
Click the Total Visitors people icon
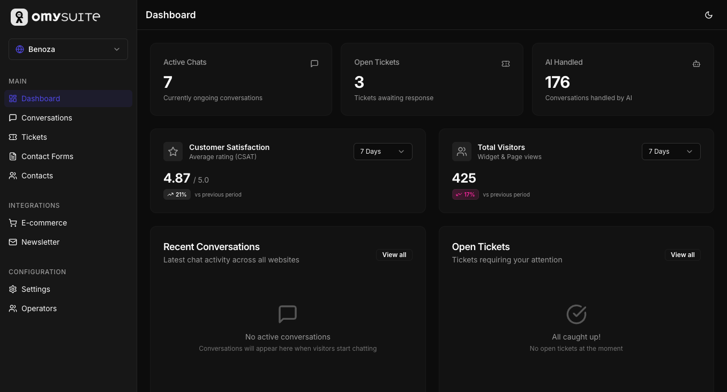pyautogui.click(x=461, y=152)
